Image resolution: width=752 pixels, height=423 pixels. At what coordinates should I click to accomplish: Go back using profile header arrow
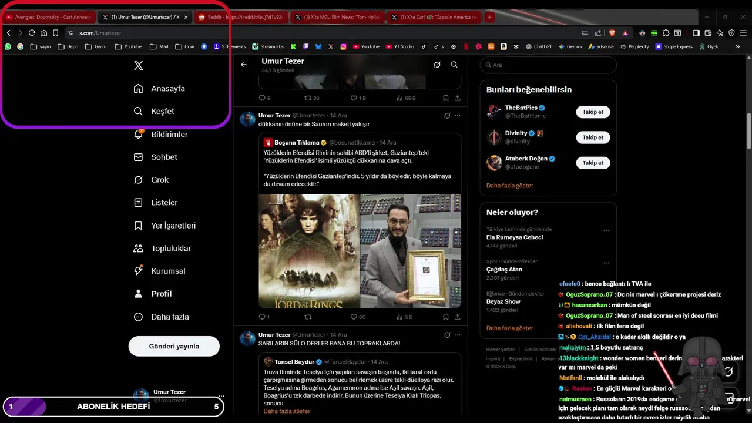coord(244,65)
